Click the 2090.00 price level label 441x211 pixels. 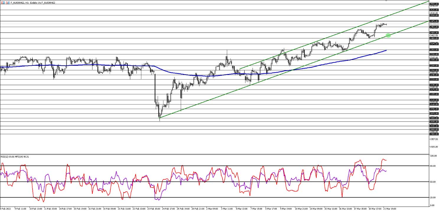coord(434,109)
